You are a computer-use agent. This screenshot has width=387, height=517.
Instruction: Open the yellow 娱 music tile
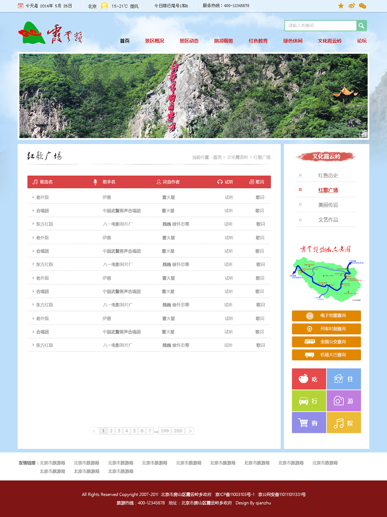pos(344,422)
